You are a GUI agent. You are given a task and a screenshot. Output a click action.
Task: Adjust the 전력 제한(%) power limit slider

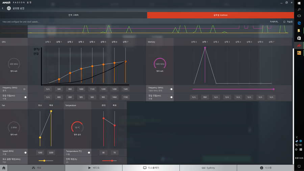pos(112,161)
